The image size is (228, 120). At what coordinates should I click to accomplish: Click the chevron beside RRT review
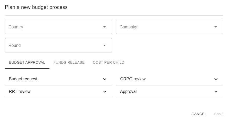pos(105,92)
